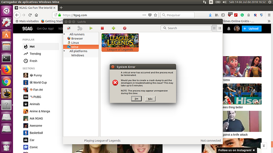Open Terminal from Ubuntu launcher

pos(6,58)
